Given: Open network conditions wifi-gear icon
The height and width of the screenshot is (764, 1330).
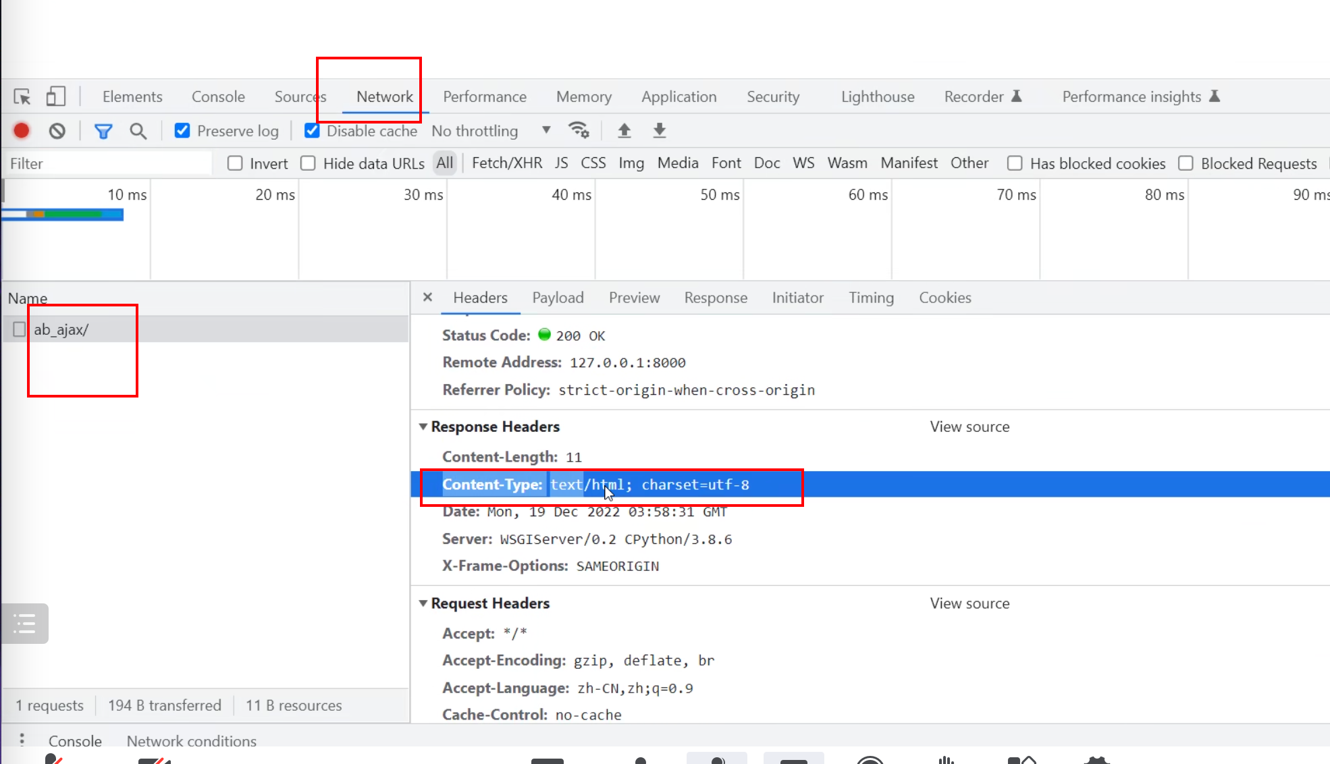Looking at the screenshot, I should click(579, 130).
